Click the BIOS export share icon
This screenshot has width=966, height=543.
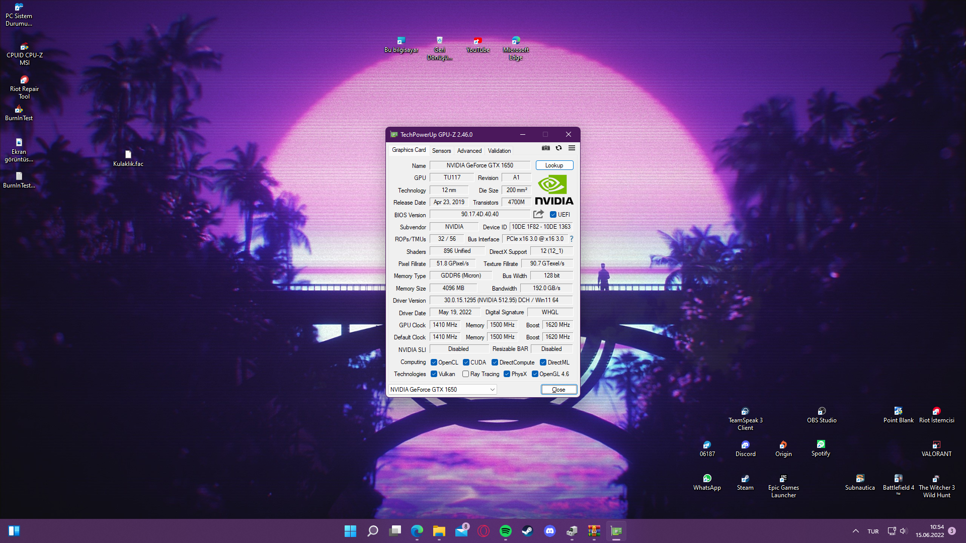(538, 214)
